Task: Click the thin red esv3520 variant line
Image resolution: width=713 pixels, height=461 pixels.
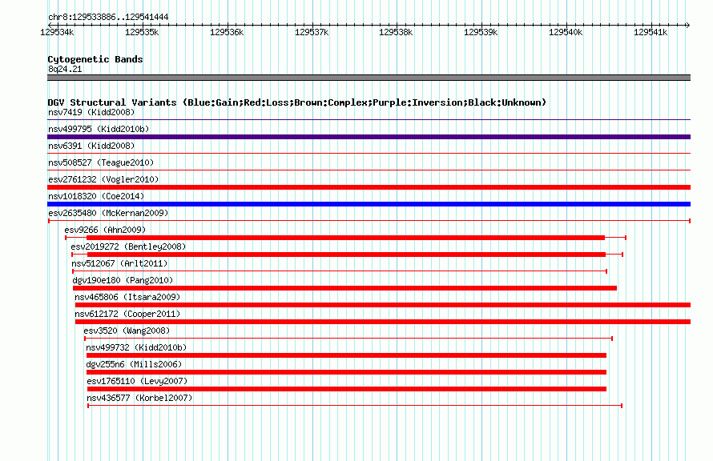Action: [x=348, y=339]
